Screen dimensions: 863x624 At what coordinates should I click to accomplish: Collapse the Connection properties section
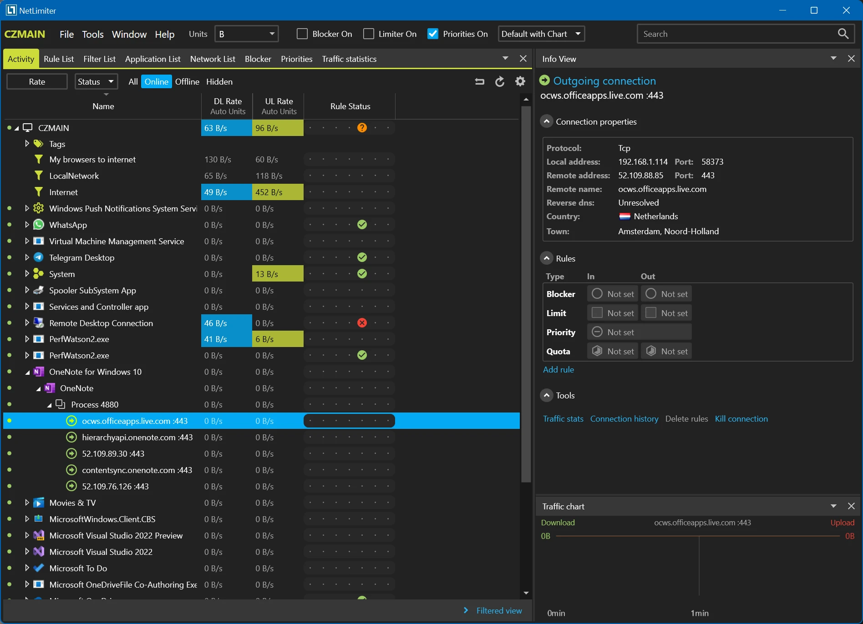point(547,121)
